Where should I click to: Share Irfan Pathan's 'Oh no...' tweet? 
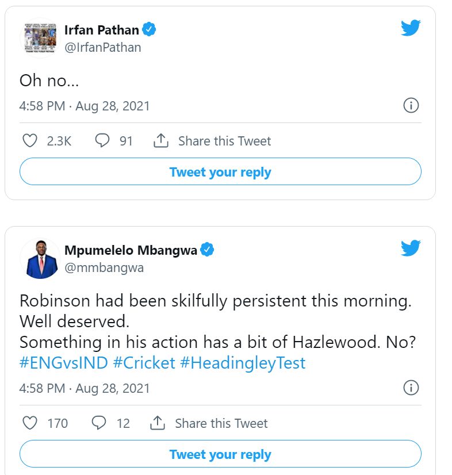pyautogui.click(x=213, y=141)
